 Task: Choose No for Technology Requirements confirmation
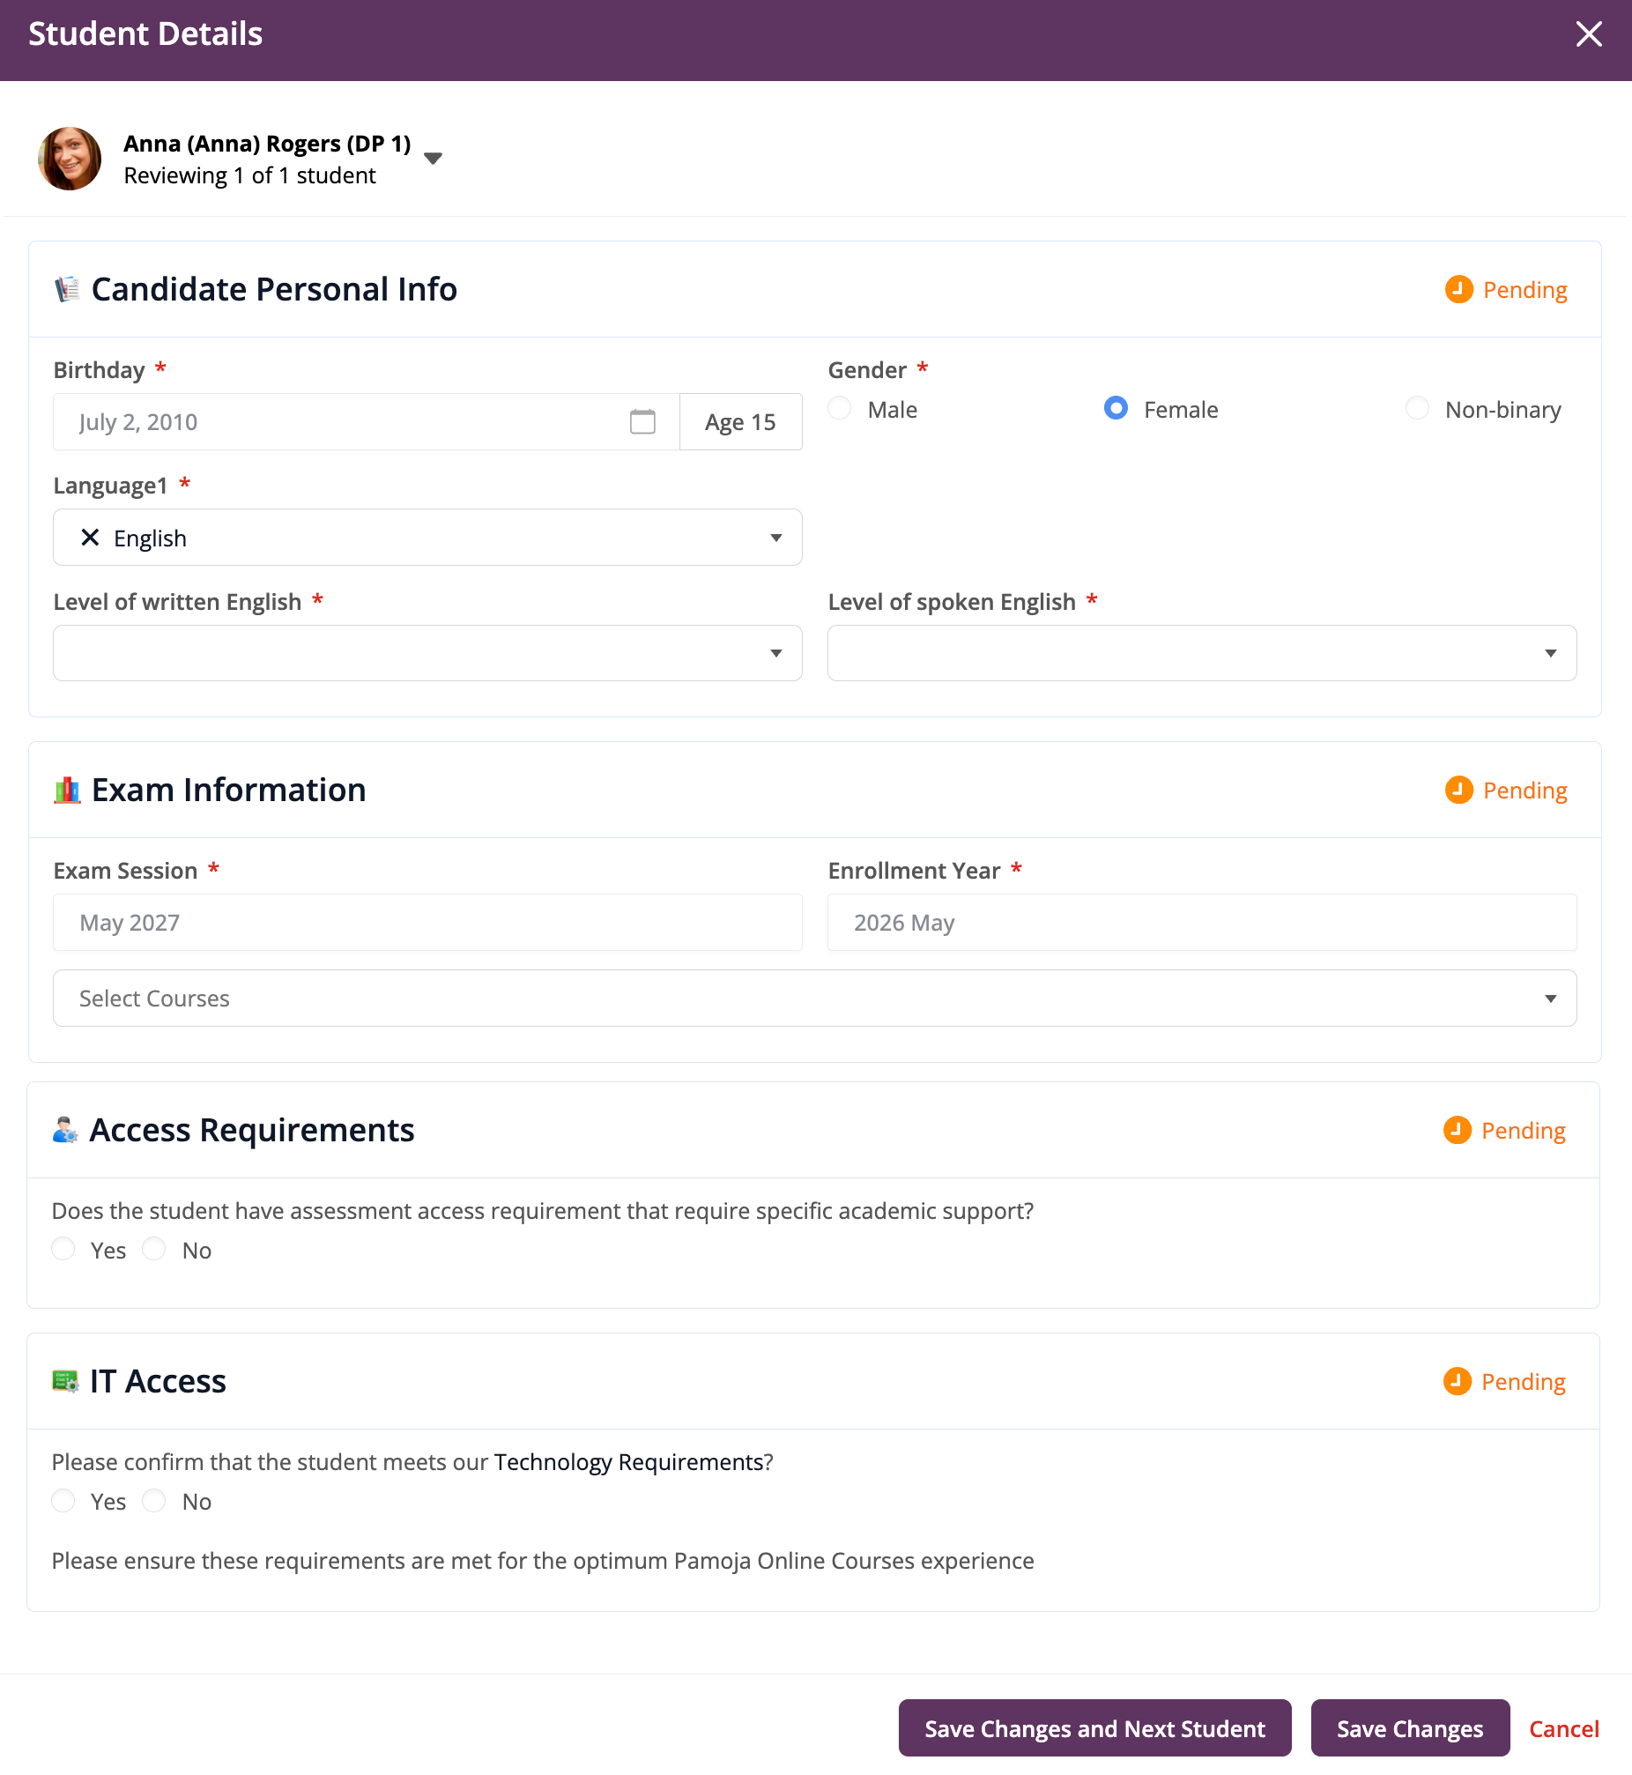click(154, 1500)
